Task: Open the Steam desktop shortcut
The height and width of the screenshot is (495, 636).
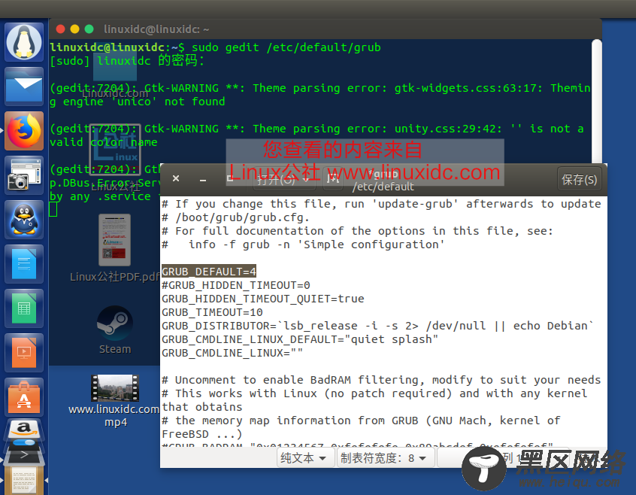Action: [x=115, y=330]
